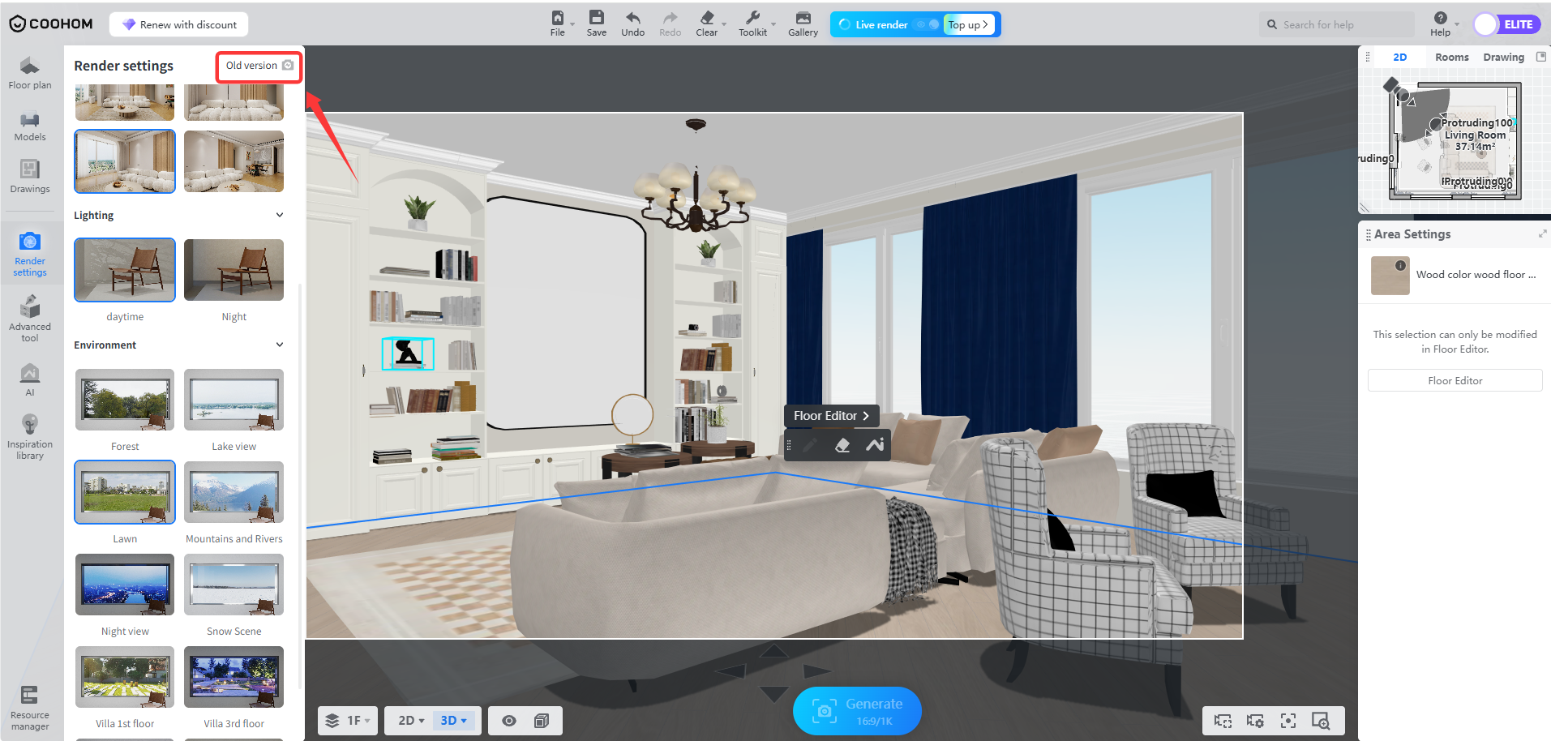Select the Wood color wood floor swatch

pyautogui.click(x=1390, y=276)
